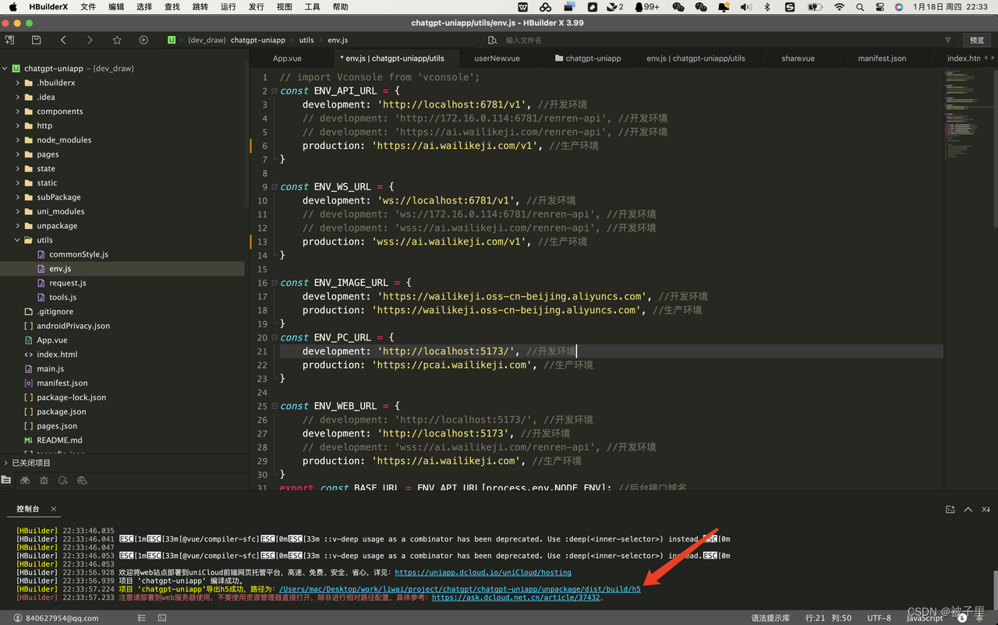Click the run play toolbar icon

pos(143,40)
